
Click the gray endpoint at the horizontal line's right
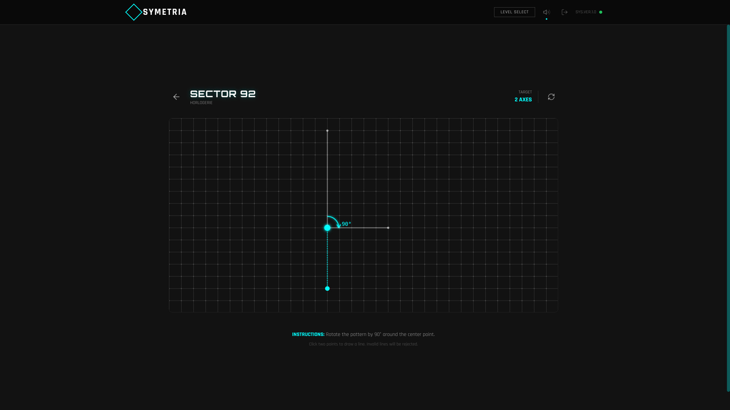click(x=388, y=228)
